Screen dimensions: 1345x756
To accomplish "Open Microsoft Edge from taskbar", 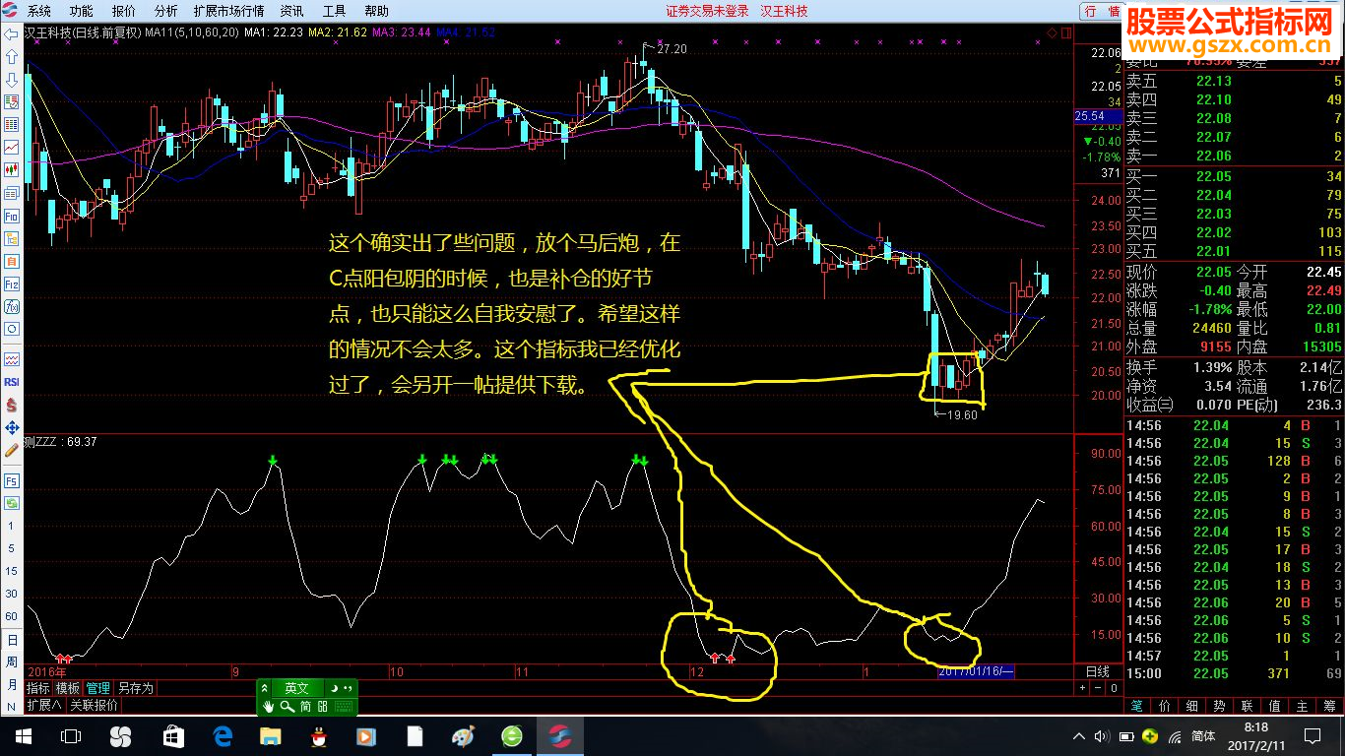I will (x=224, y=735).
